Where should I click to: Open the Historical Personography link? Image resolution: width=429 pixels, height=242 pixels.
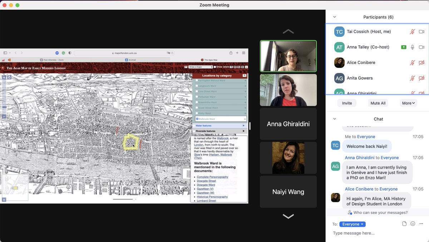click(x=212, y=197)
